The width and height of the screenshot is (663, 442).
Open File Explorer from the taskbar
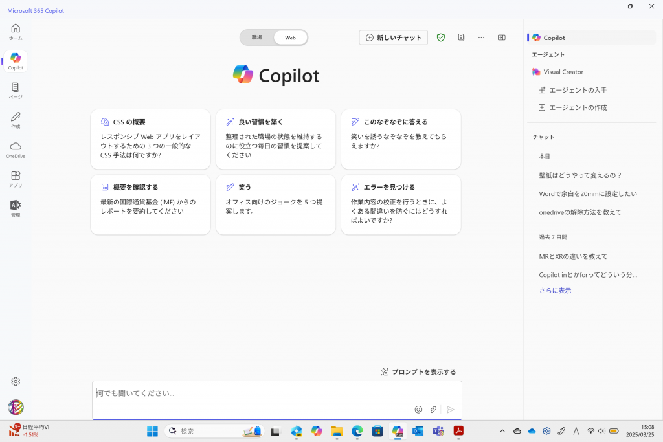point(337,431)
